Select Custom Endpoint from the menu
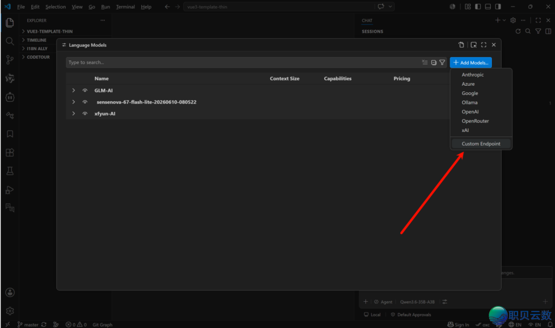Viewport: 555px width, 328px height. pyautogui.click(x=481, y=144)
